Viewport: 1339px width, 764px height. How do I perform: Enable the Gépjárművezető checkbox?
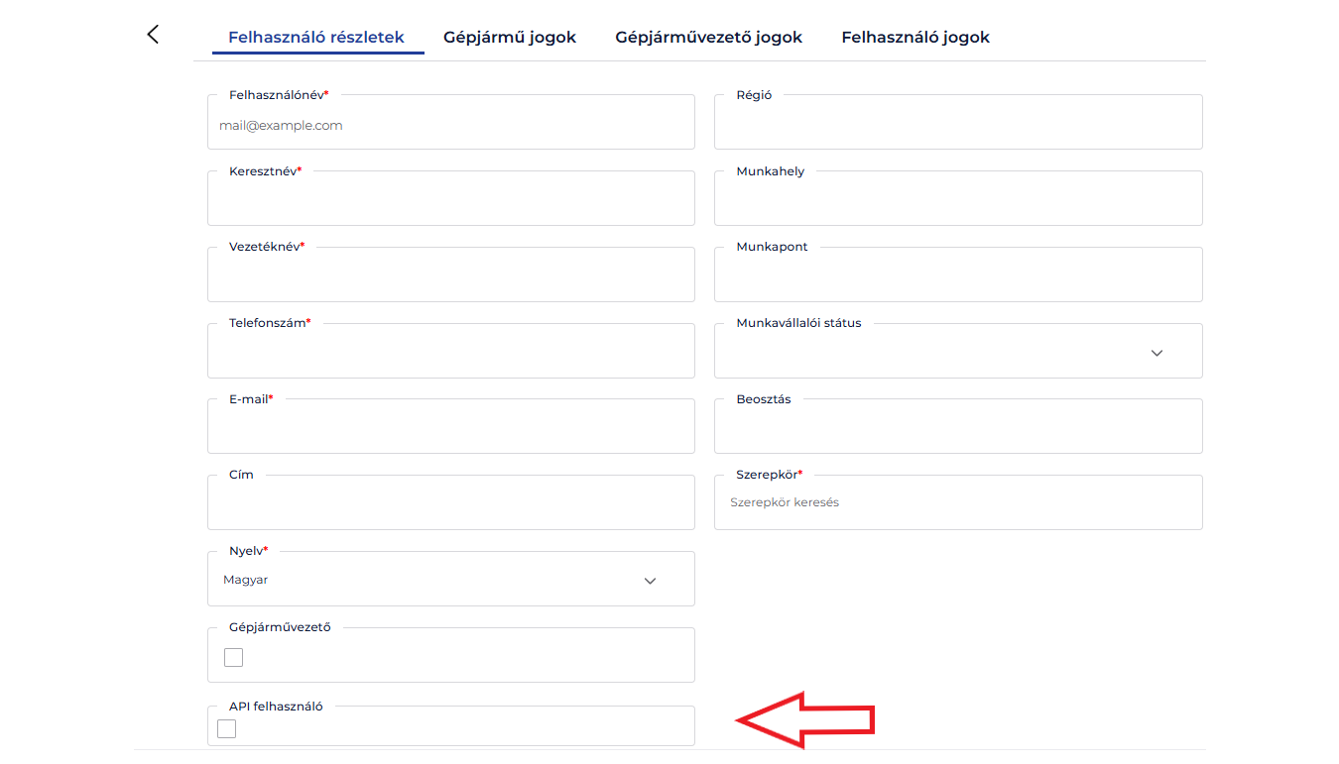click(x=233, y=657)
